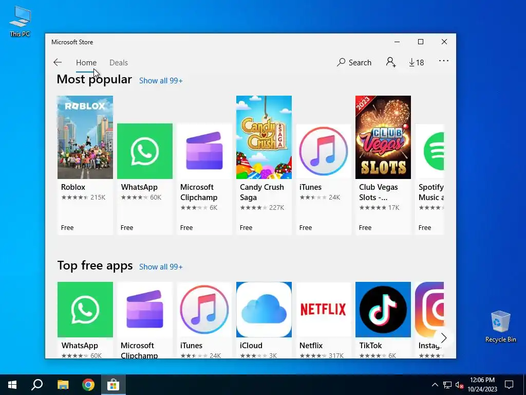Maximize the Microsoft Store window
This screenshot has height=395, width=526.
[421, 42]
